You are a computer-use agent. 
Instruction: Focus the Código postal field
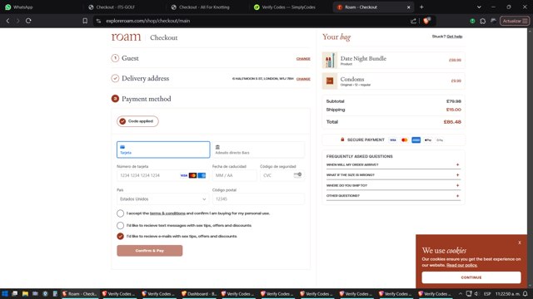click(258, 199)
